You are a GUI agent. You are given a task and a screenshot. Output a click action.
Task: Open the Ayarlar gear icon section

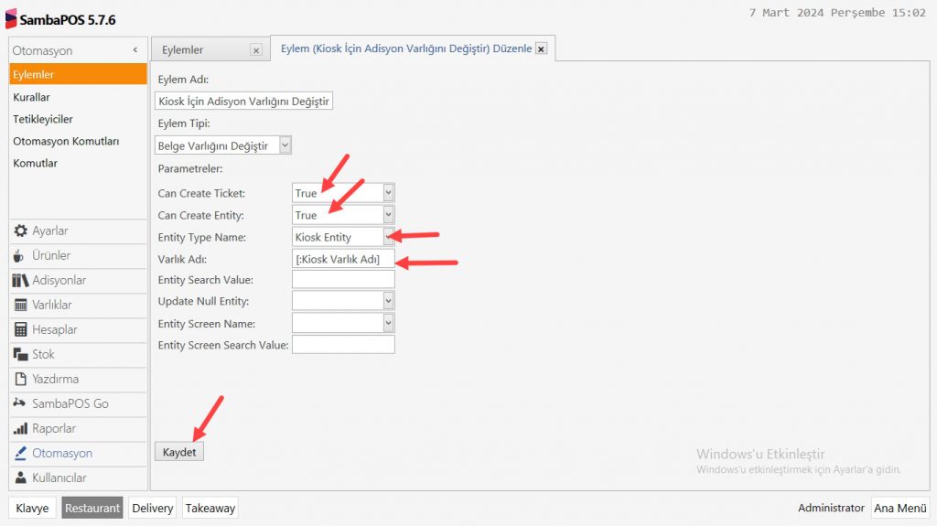(21, 231)
